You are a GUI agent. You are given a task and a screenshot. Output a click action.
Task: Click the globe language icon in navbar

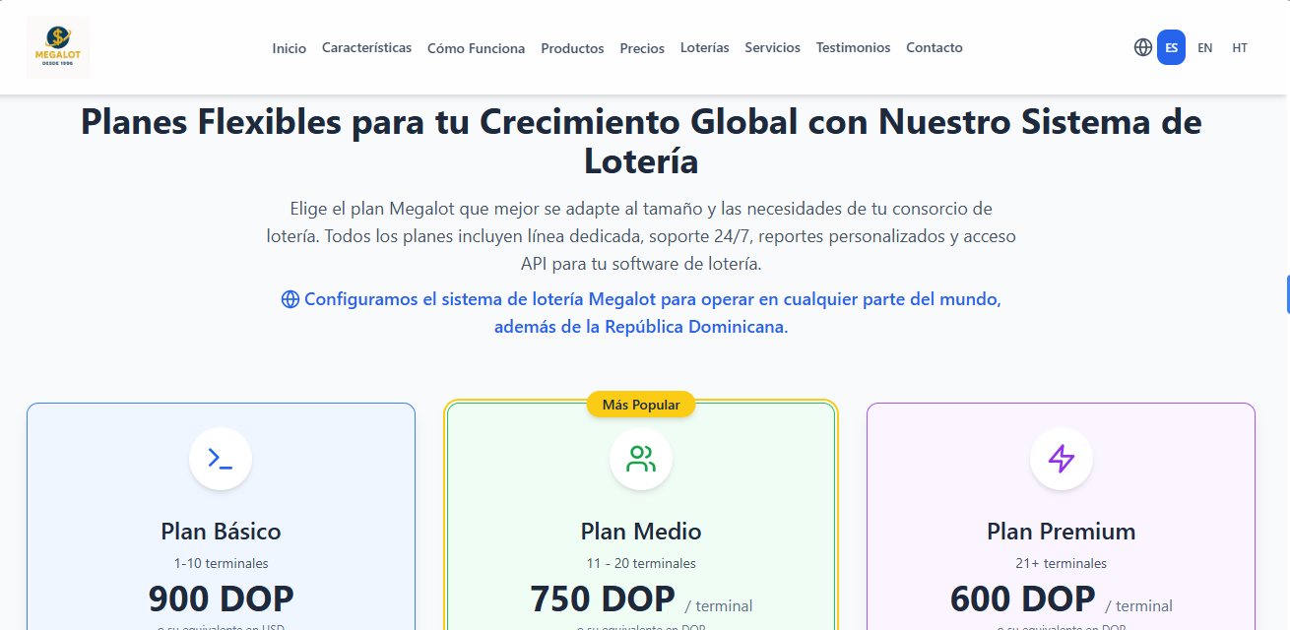pyautogui.click(x=1142, y=47)
